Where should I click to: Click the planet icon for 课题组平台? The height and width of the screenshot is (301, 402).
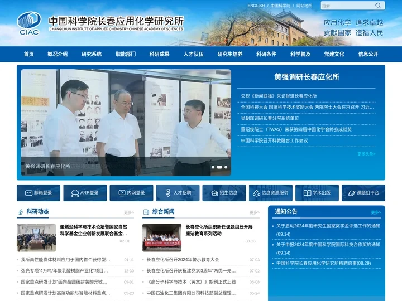pos(352,193)
